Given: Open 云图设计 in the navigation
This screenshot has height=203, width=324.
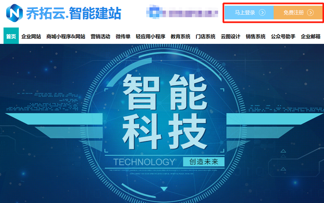Looking at the screenshot, I should (230, 37).
